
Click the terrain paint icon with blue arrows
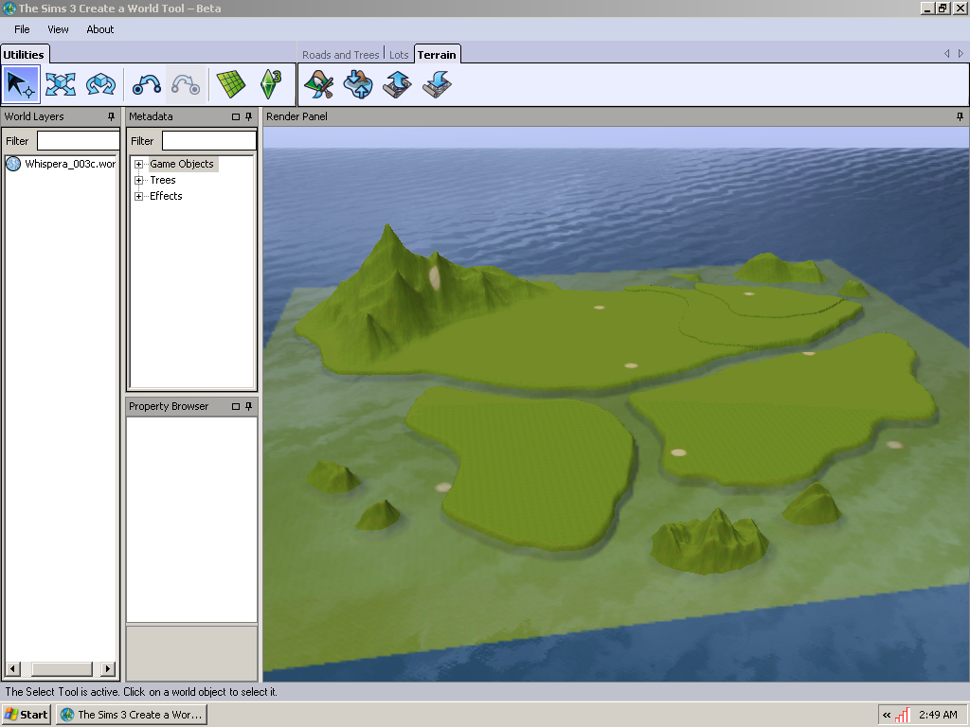358,84
